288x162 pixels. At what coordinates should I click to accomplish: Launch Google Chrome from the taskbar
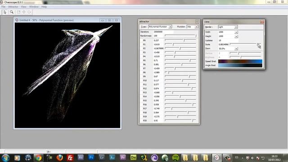[x=38, y=158]
